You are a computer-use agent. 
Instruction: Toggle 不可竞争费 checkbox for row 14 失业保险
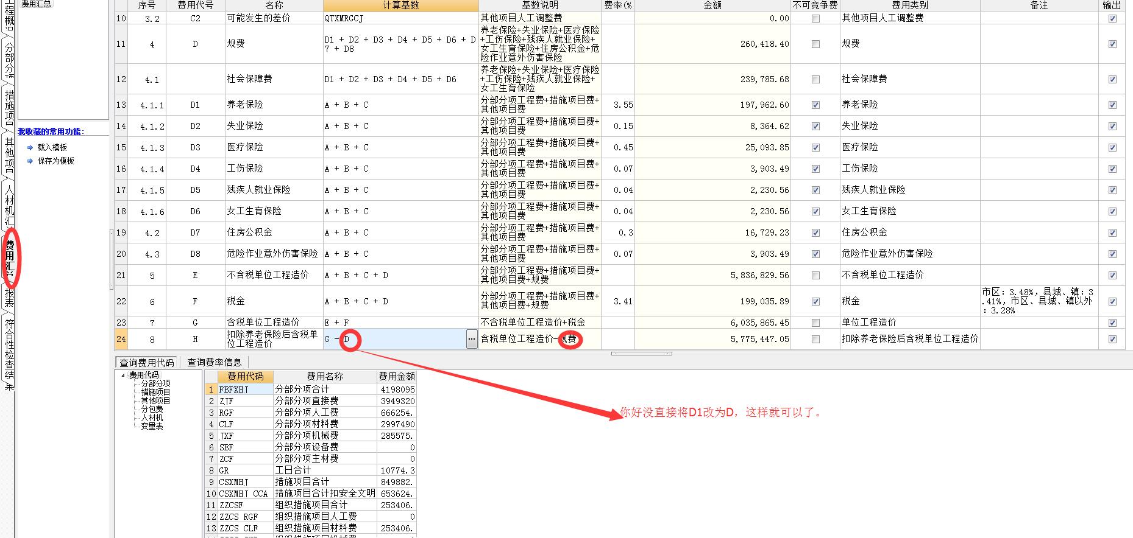point(815,126)
